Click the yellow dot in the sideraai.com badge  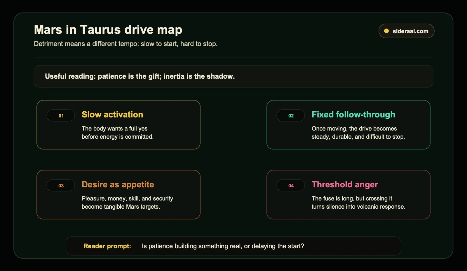(386, 31)
